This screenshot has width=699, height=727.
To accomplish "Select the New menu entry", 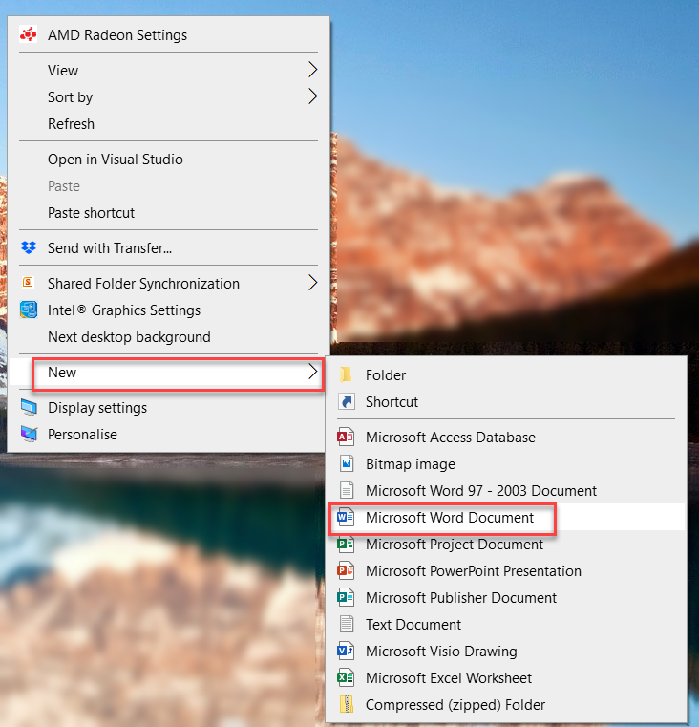I will click(168, 373).
